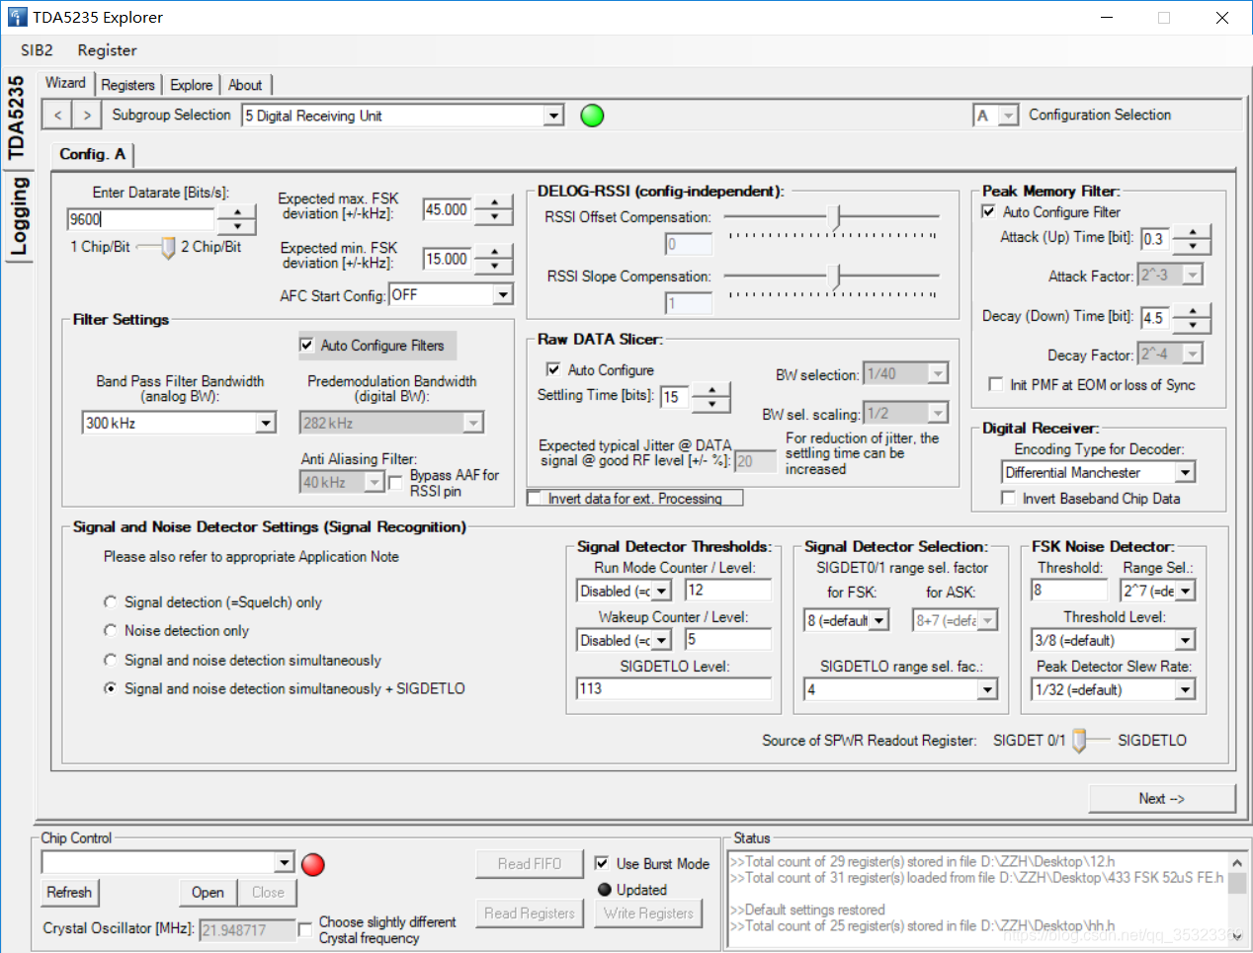1253x953 pixels.
Task: Decrease Datarate using down spinner arrow
Action: (237, 226)
